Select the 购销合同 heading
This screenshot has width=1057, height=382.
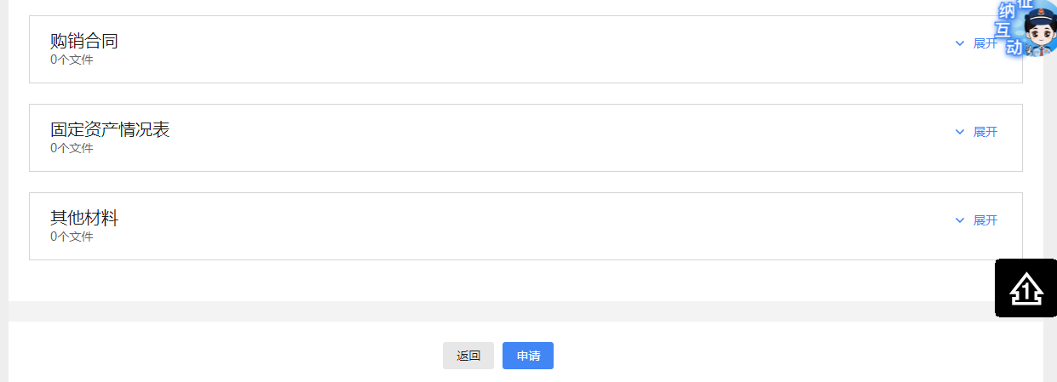[x=83, y=40]
